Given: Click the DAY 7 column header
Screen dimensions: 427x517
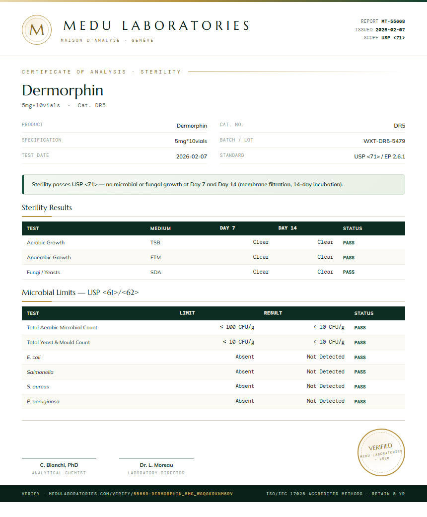Looking at the screenshot, I should coord(227,228).
